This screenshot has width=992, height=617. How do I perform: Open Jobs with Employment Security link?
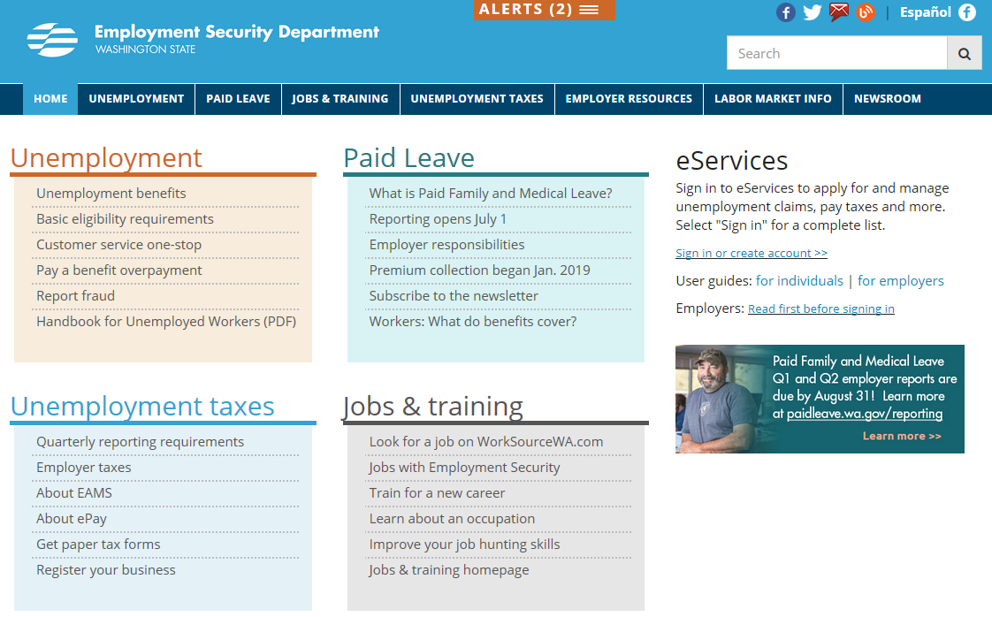pos(464,467)
